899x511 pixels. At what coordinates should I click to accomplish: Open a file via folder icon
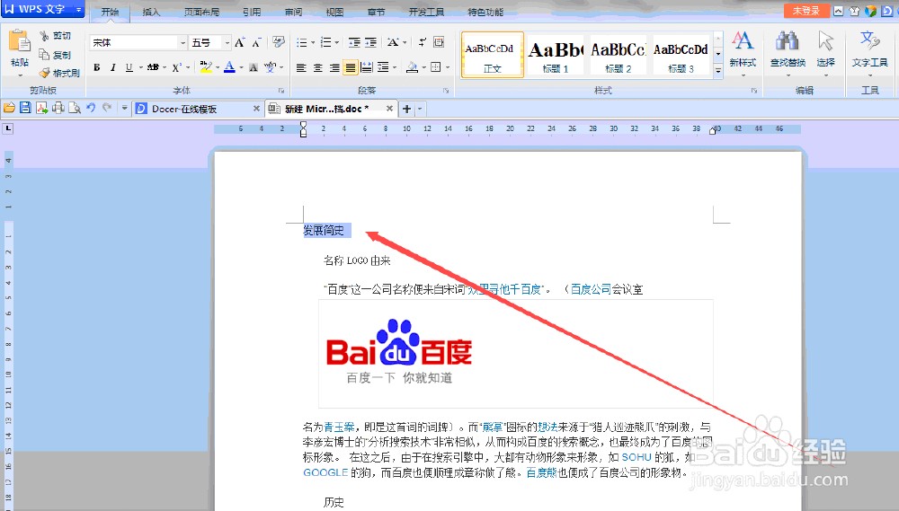click(x=9, y=108)
